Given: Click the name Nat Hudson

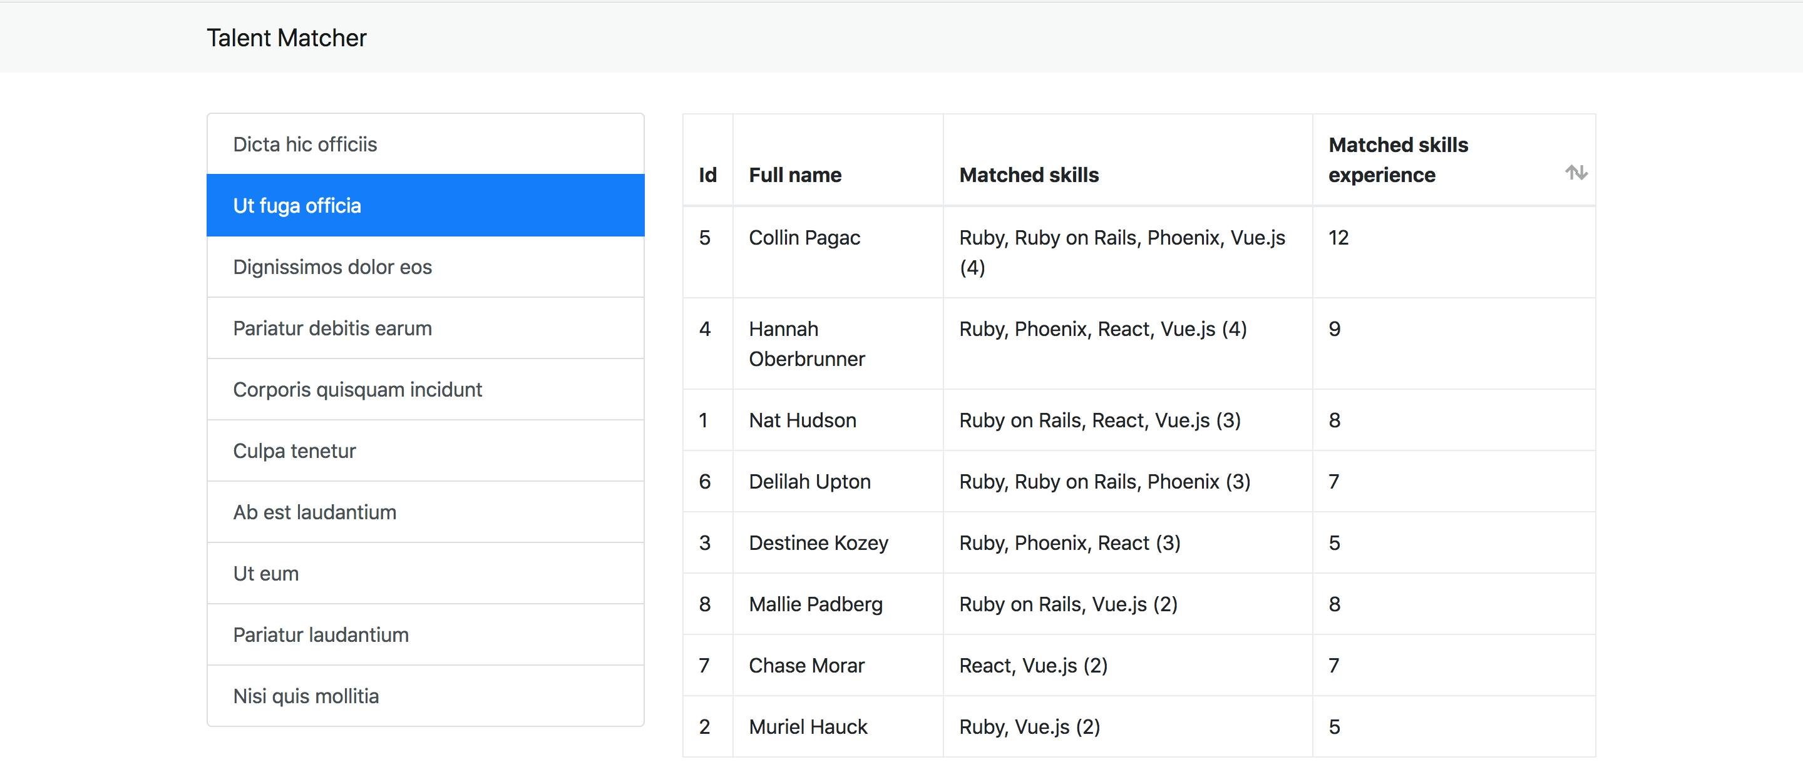Looking at the screenshot, I should pos(803,420).
